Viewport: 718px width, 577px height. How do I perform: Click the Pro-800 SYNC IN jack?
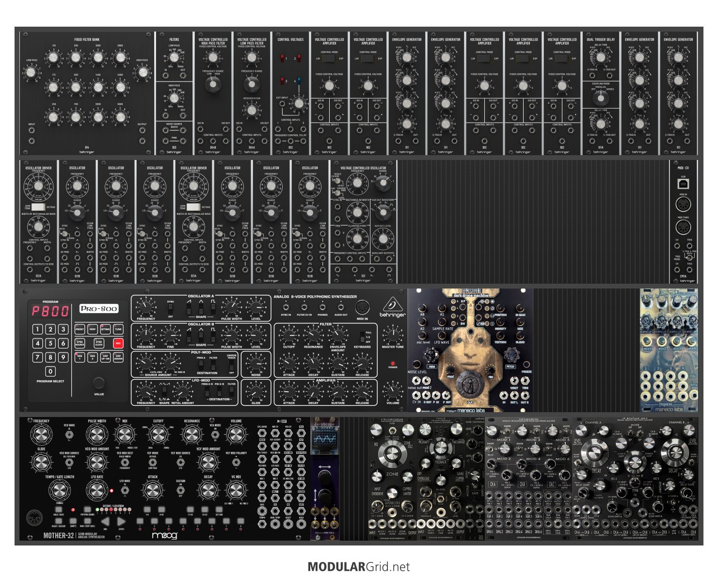coord(286,307)
